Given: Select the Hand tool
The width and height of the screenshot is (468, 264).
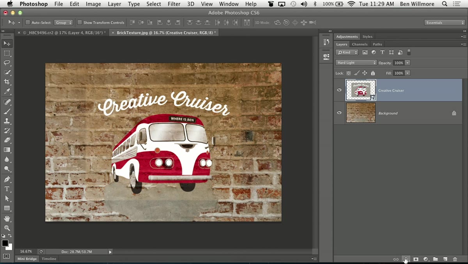Looking at the screenshot, I should 7,219.
